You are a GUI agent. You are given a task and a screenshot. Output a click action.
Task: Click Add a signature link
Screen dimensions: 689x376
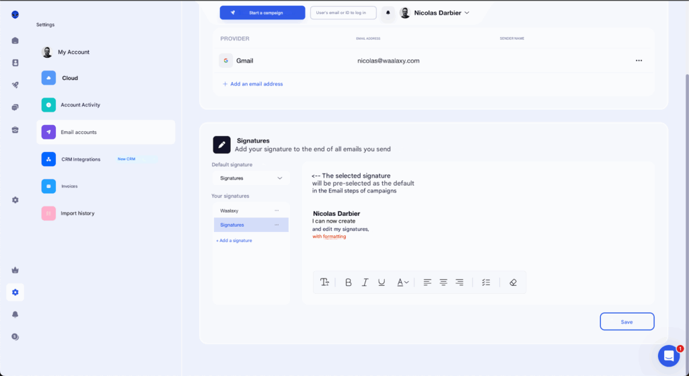point(233,241)
